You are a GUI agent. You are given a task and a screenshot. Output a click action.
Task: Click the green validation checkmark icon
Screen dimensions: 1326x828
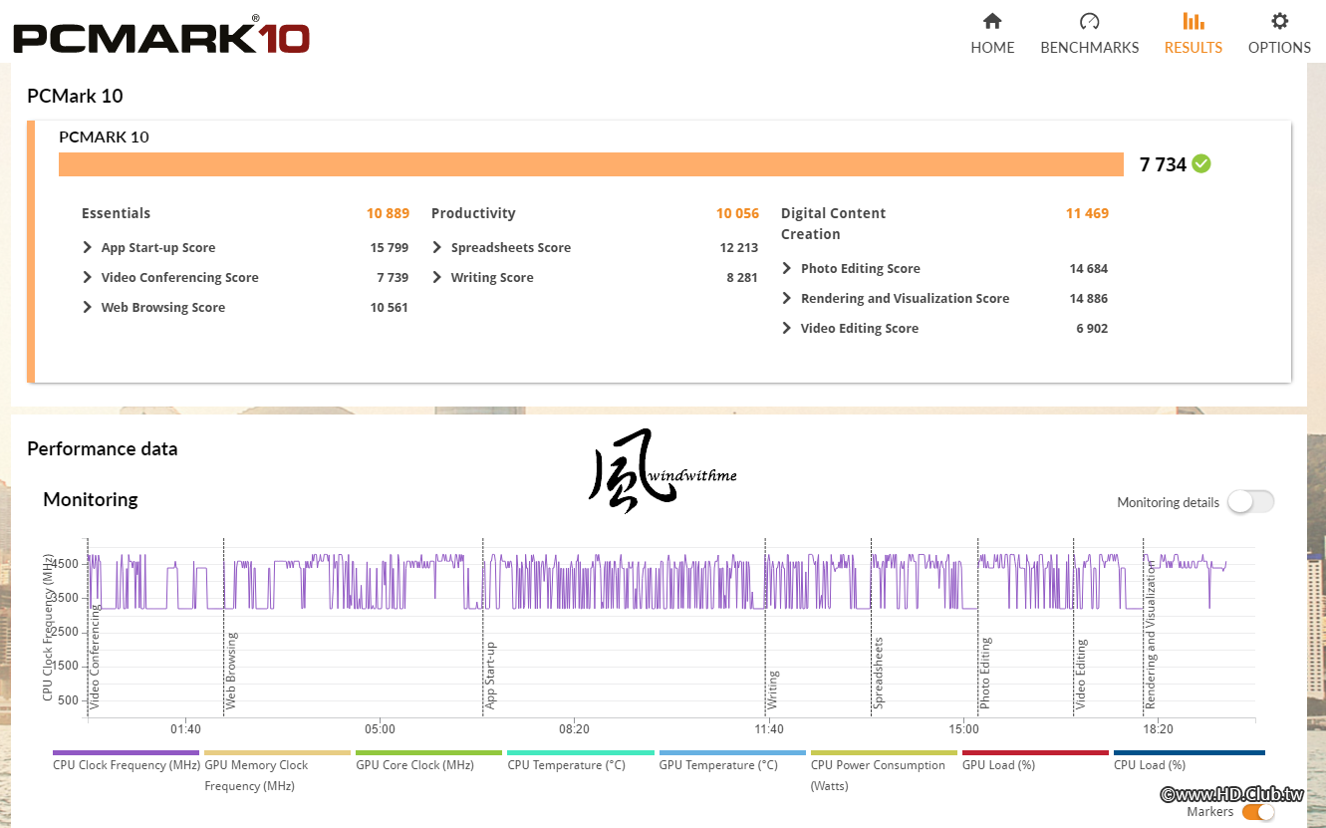(x=1201, y=163)
